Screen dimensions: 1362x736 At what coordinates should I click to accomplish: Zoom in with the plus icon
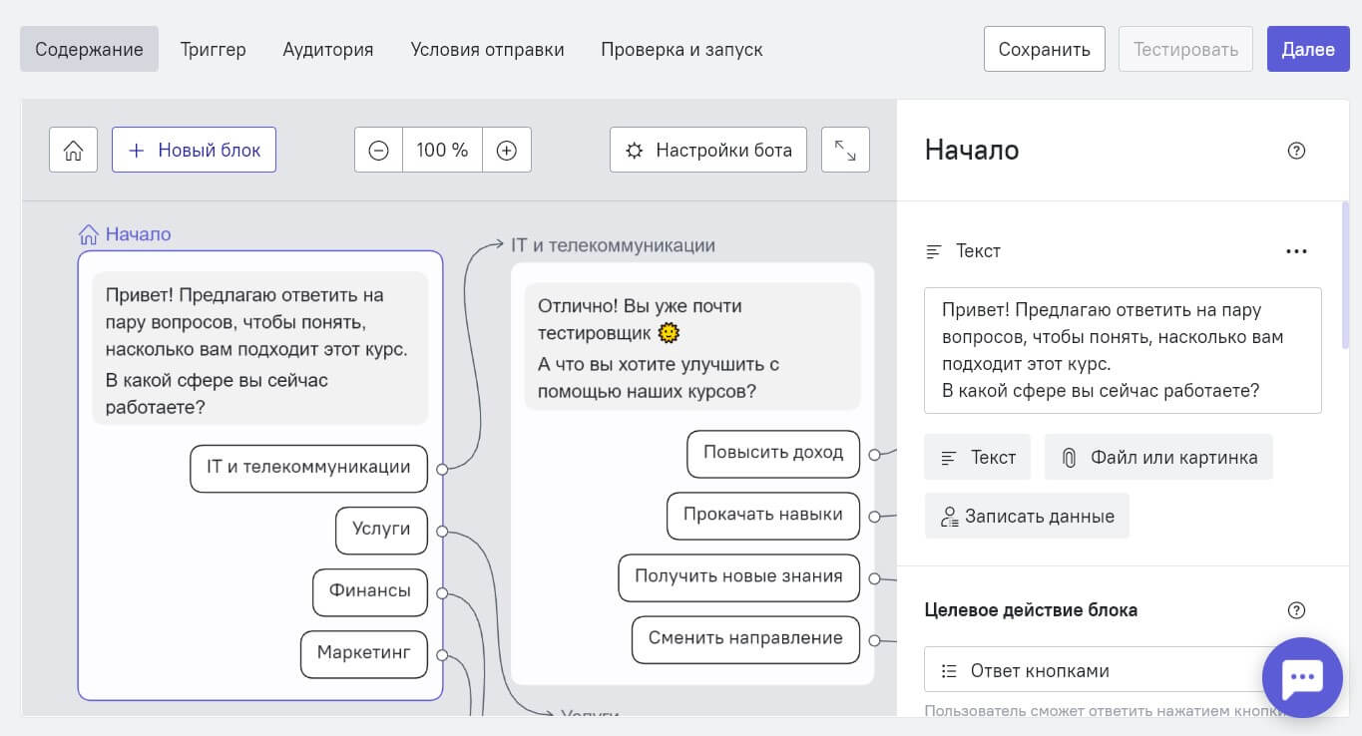point(507,150)
